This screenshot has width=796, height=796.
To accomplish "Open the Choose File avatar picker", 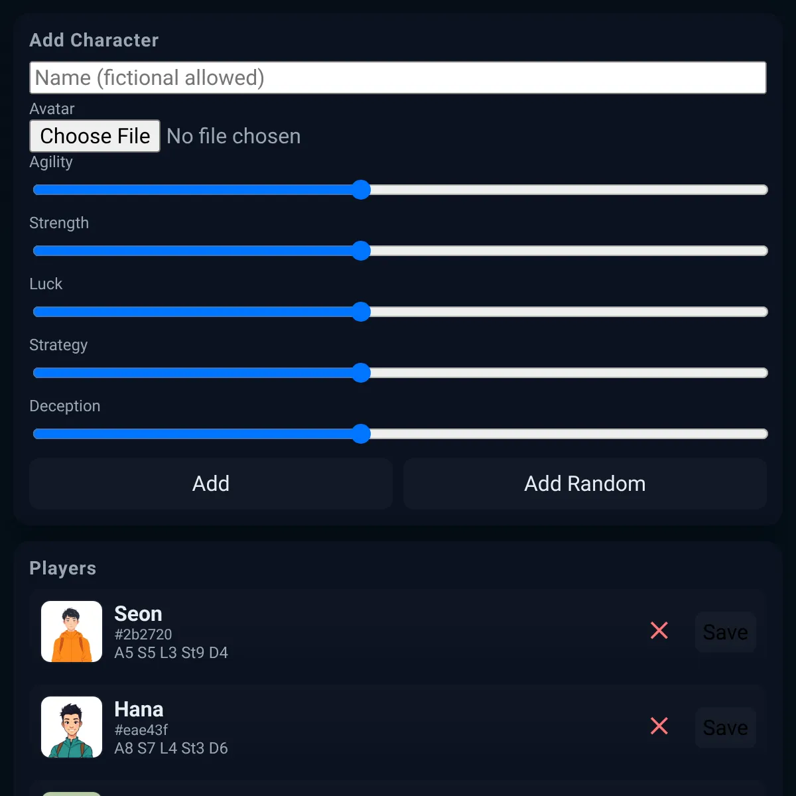I will 95,136.
